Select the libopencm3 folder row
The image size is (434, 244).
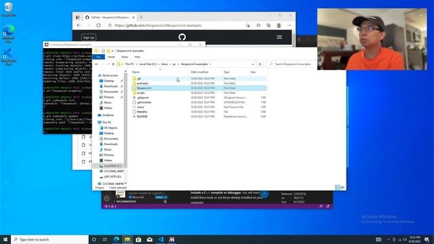[x=199, y=88]
